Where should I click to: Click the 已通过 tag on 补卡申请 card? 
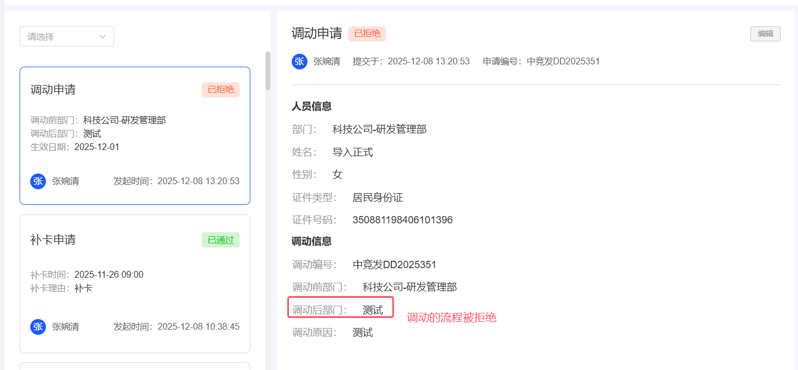[x=221, y=240]
